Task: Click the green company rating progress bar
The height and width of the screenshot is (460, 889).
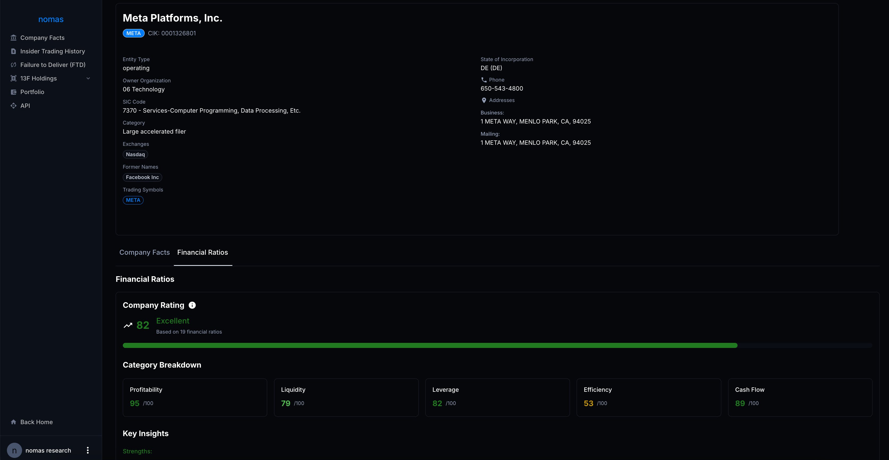Action: 430,346
